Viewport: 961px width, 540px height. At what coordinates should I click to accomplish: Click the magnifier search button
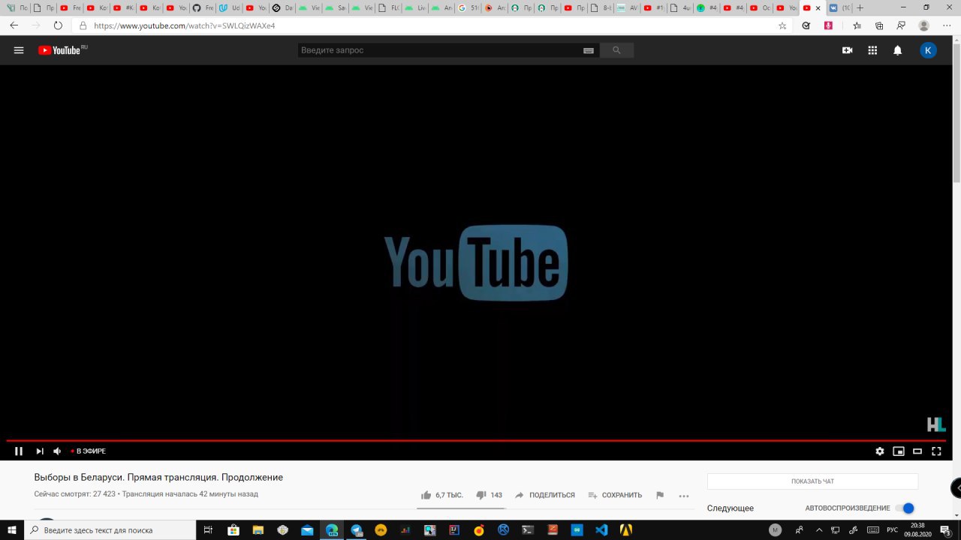coord(616,50)
